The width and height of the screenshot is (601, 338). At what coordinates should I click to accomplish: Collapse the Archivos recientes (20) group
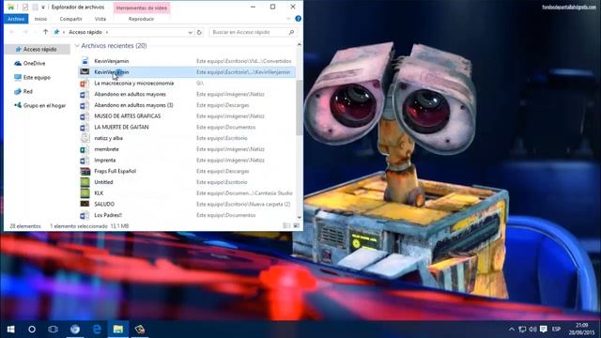tap(77, 46)
